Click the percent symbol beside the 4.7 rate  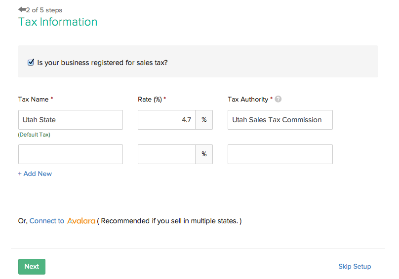coord(204,120)
